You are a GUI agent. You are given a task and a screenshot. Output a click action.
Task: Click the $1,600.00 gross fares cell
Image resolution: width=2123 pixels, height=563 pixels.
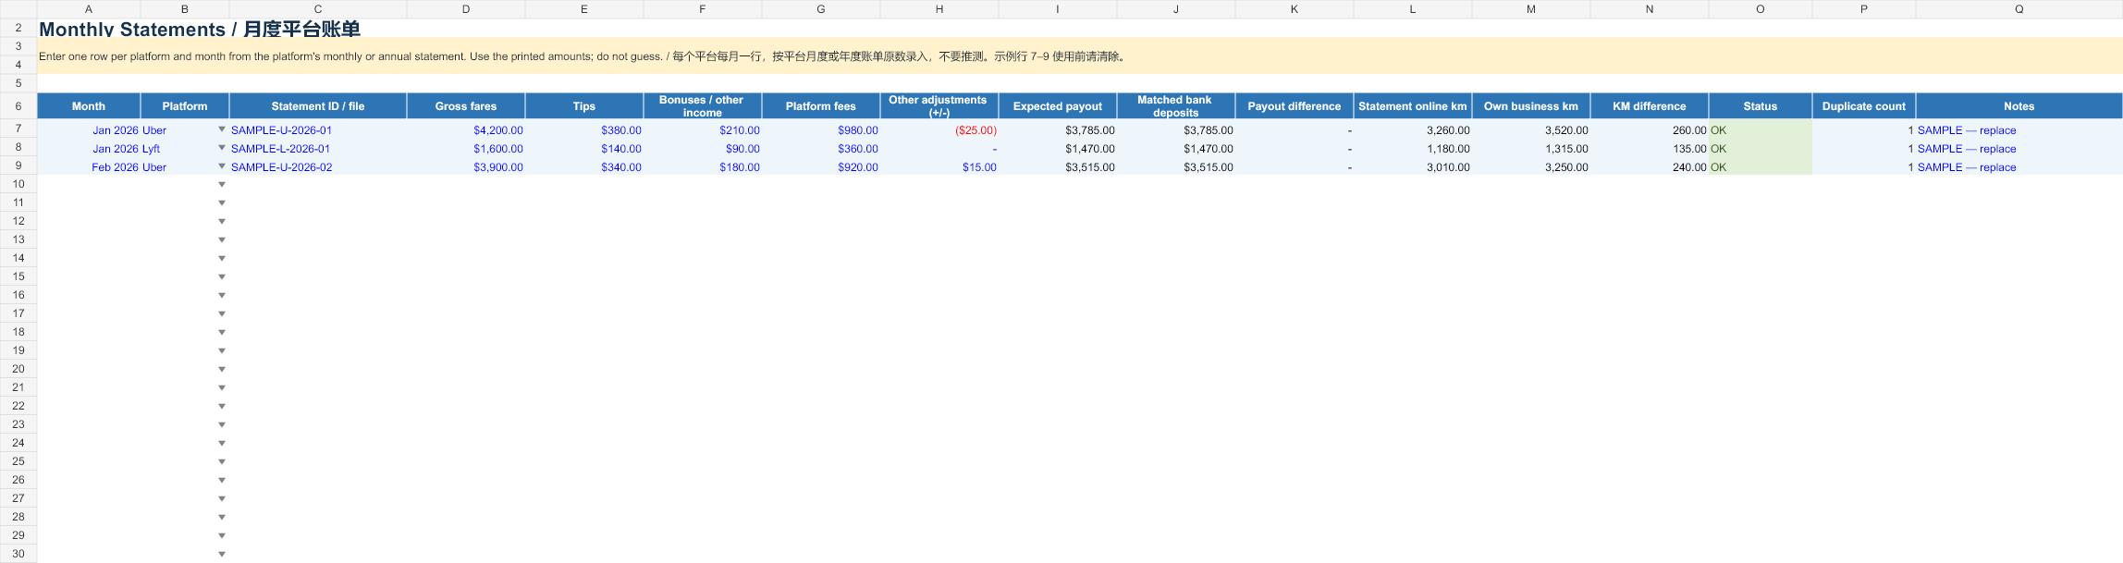(x=466, y=149)
